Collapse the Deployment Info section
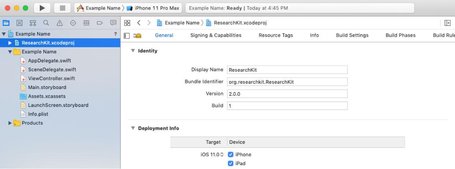 coord(133,128)
